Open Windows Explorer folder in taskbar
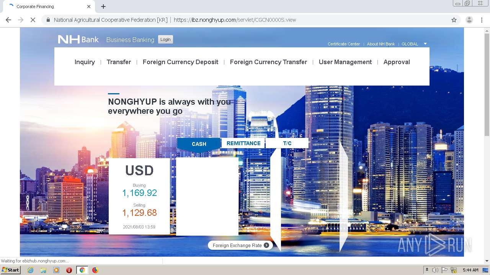Image resolution: width=490 pixels, height=275 pixels. 43,270
